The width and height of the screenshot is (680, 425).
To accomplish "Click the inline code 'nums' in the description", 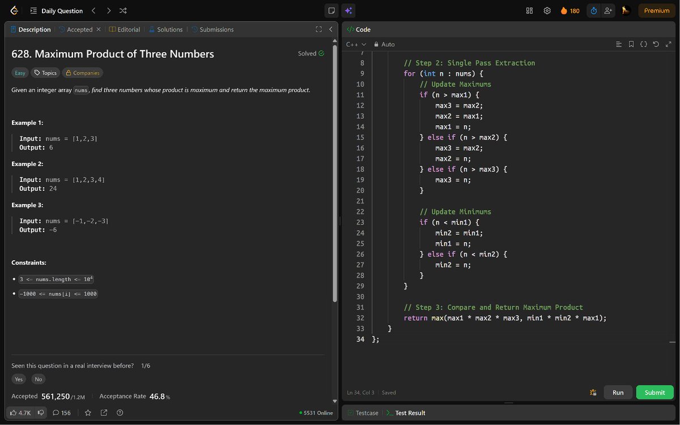I will [81, 90].
